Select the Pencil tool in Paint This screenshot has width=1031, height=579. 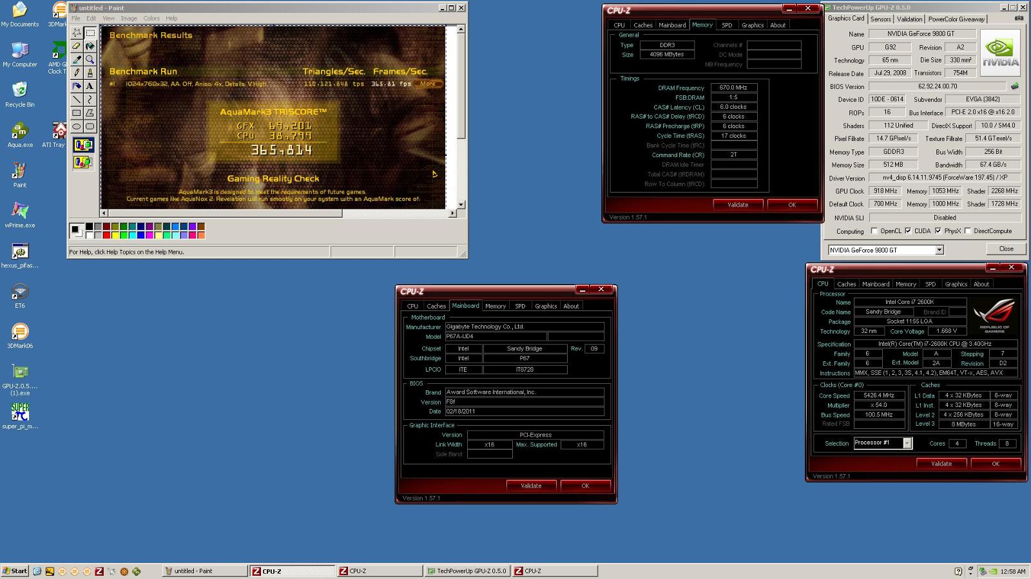click(x=77, y=73)
